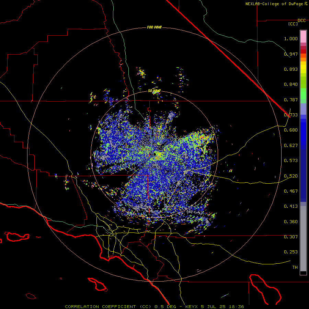The height and width of the screenshot is (309, 309).
Task: Click the 1.000 scale value
Action: [x=291, y=38]
